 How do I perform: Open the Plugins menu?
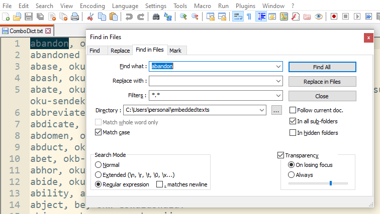245,6
